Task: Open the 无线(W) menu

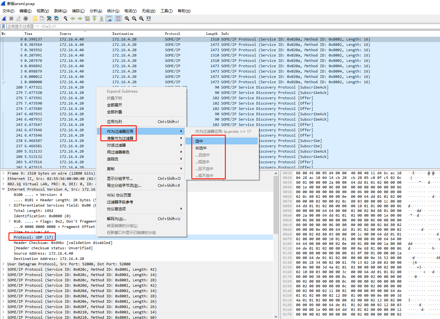Action: 148,11
